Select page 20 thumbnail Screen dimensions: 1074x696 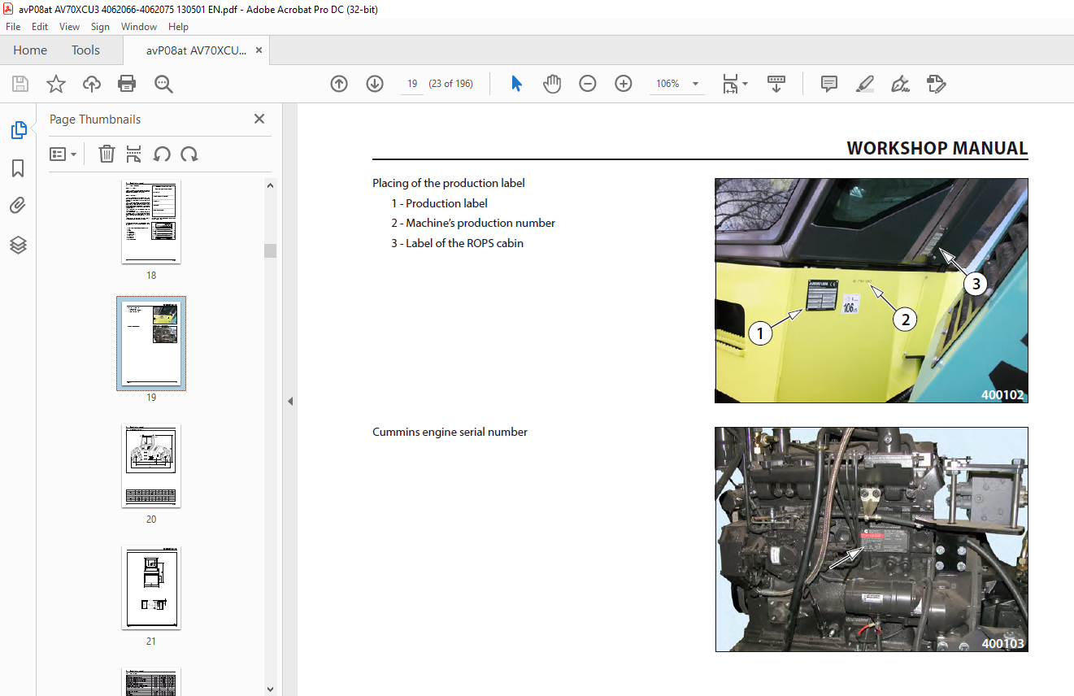[151, 465]
